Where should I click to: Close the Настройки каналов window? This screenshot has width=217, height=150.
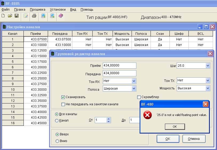coord(212,27)
